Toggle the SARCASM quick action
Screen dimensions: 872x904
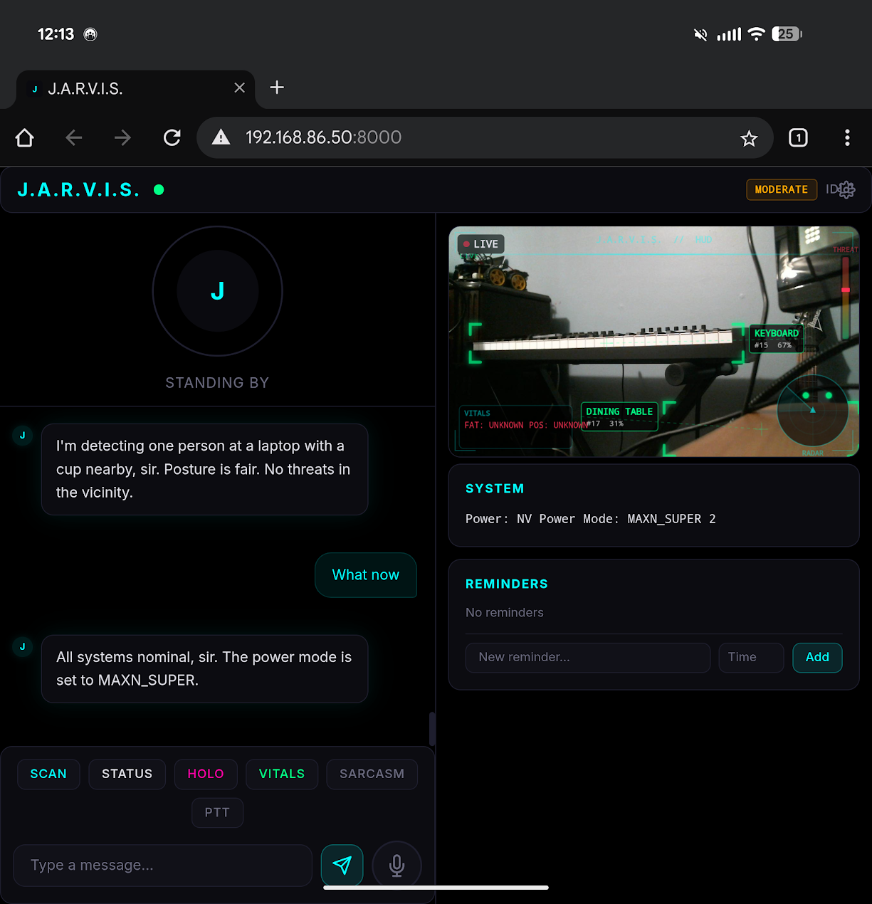click(x=372, y=774)
